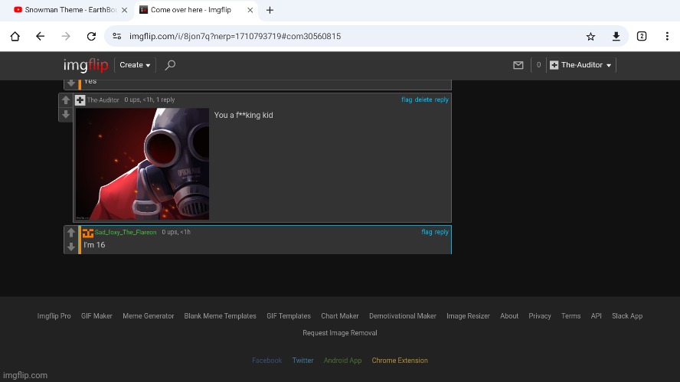Open site info icon in address bar

116,37
